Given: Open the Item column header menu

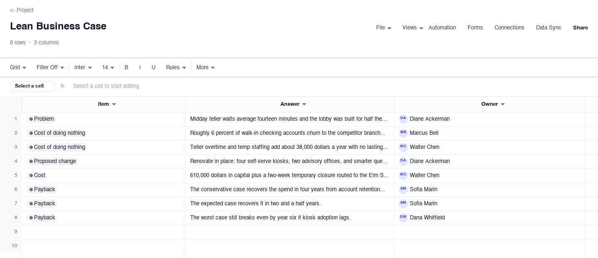Looking at the screenshot, I should [114, 105].
